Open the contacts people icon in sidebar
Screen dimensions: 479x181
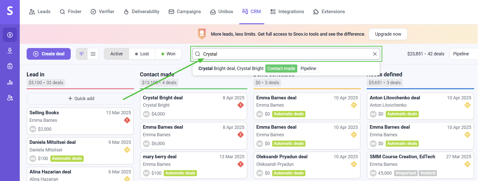pos(10,98)
